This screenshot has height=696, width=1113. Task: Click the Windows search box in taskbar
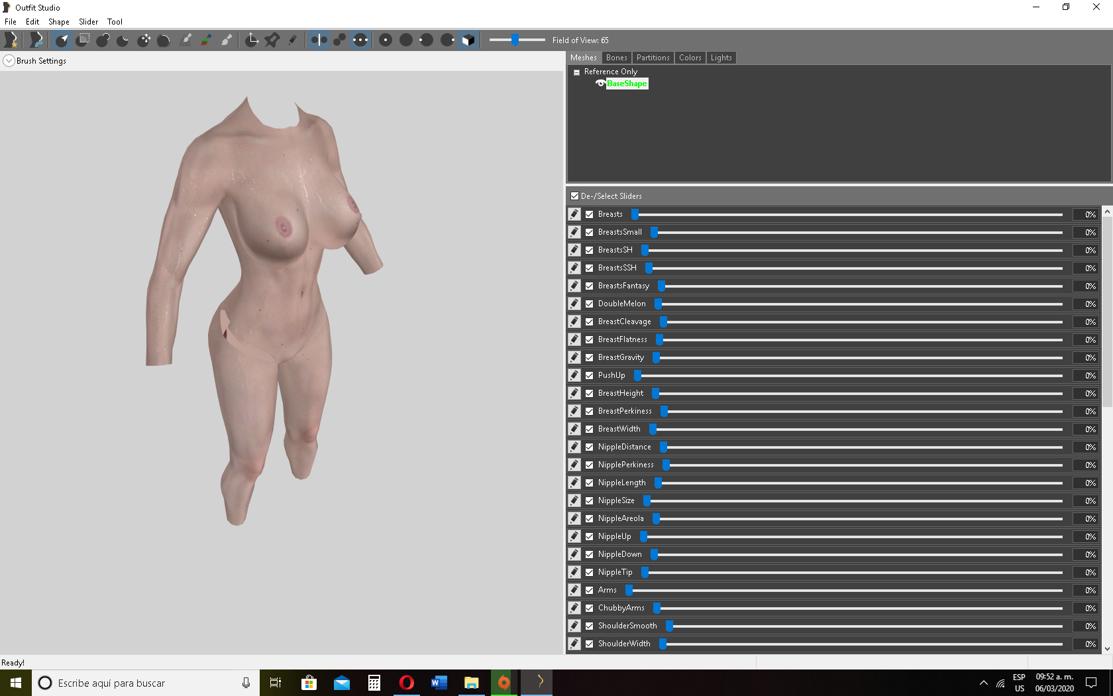(144, 683)
